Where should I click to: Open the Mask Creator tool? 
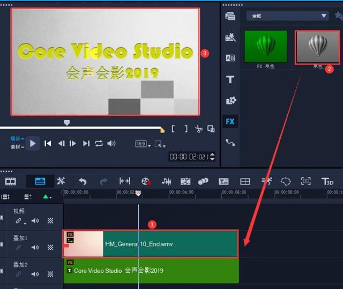286,181
